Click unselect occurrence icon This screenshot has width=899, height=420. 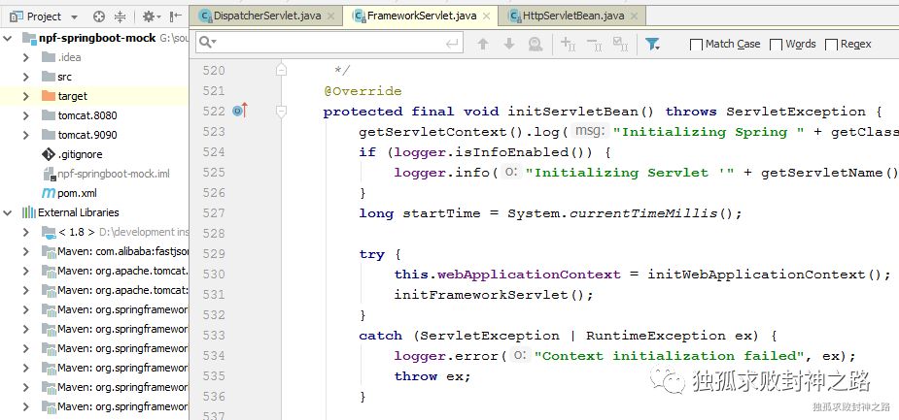[594, 44]
